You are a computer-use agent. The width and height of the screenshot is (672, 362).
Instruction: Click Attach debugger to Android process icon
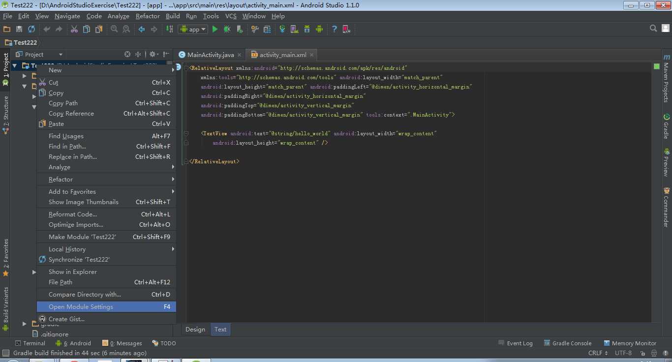240,29
